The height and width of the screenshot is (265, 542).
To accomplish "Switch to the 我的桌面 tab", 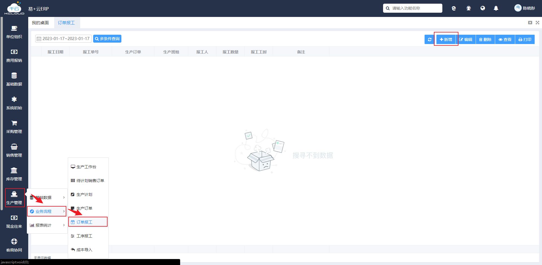I will [x=40, y=23].
